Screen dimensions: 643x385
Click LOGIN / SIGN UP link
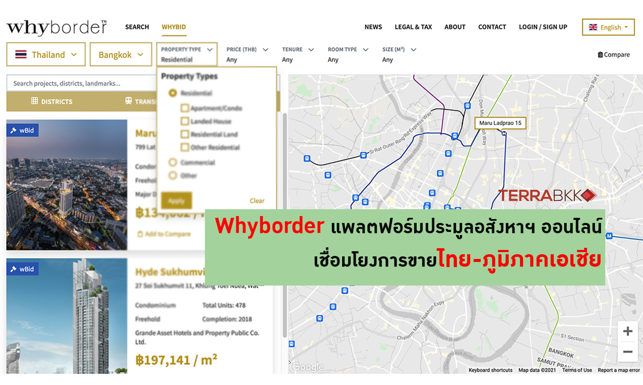[x=543, y=27]
